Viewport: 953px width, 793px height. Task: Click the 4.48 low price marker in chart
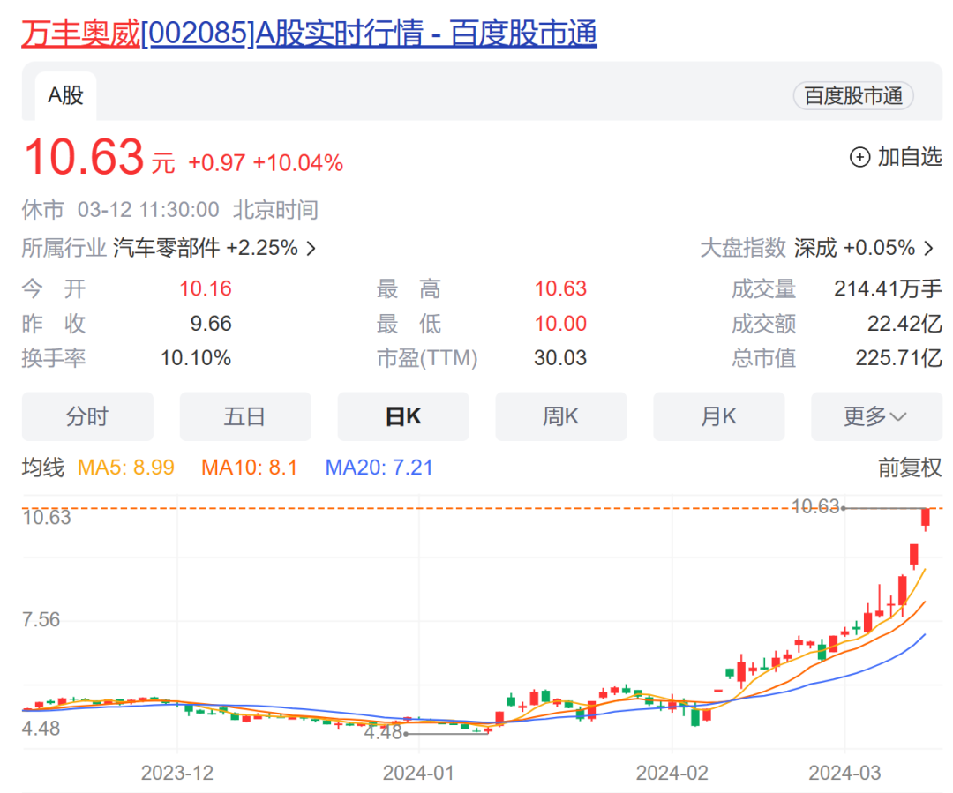[x=383, y=732]
